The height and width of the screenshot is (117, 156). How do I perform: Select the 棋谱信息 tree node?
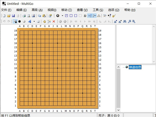point(135,67)
